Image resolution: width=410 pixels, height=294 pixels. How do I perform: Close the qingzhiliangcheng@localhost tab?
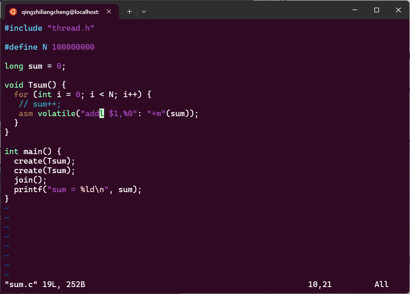tap(109, 12)
